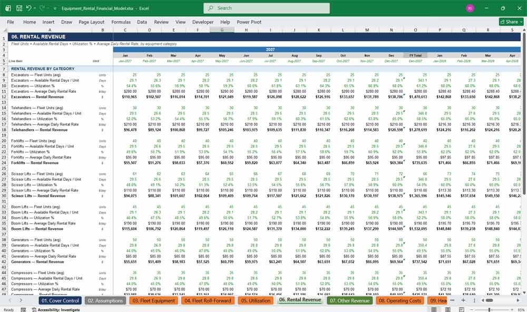This screenshot has width=527, height=312.
Task: Open the Data ribbon tab
Action: click(142, 22)
